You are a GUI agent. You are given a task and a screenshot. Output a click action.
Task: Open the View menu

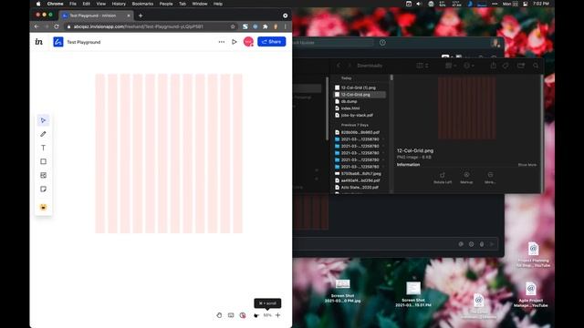(101, 4)
